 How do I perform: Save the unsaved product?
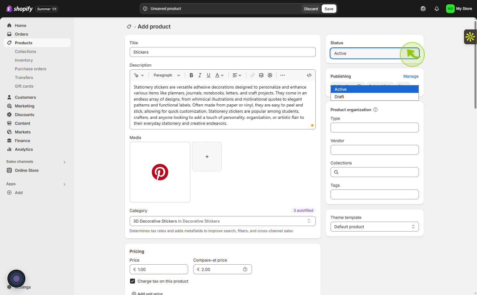coord(329,9)
